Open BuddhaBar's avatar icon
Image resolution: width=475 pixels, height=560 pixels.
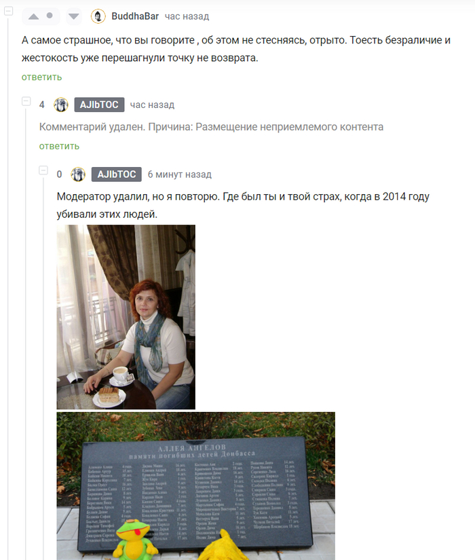point(98,16)
